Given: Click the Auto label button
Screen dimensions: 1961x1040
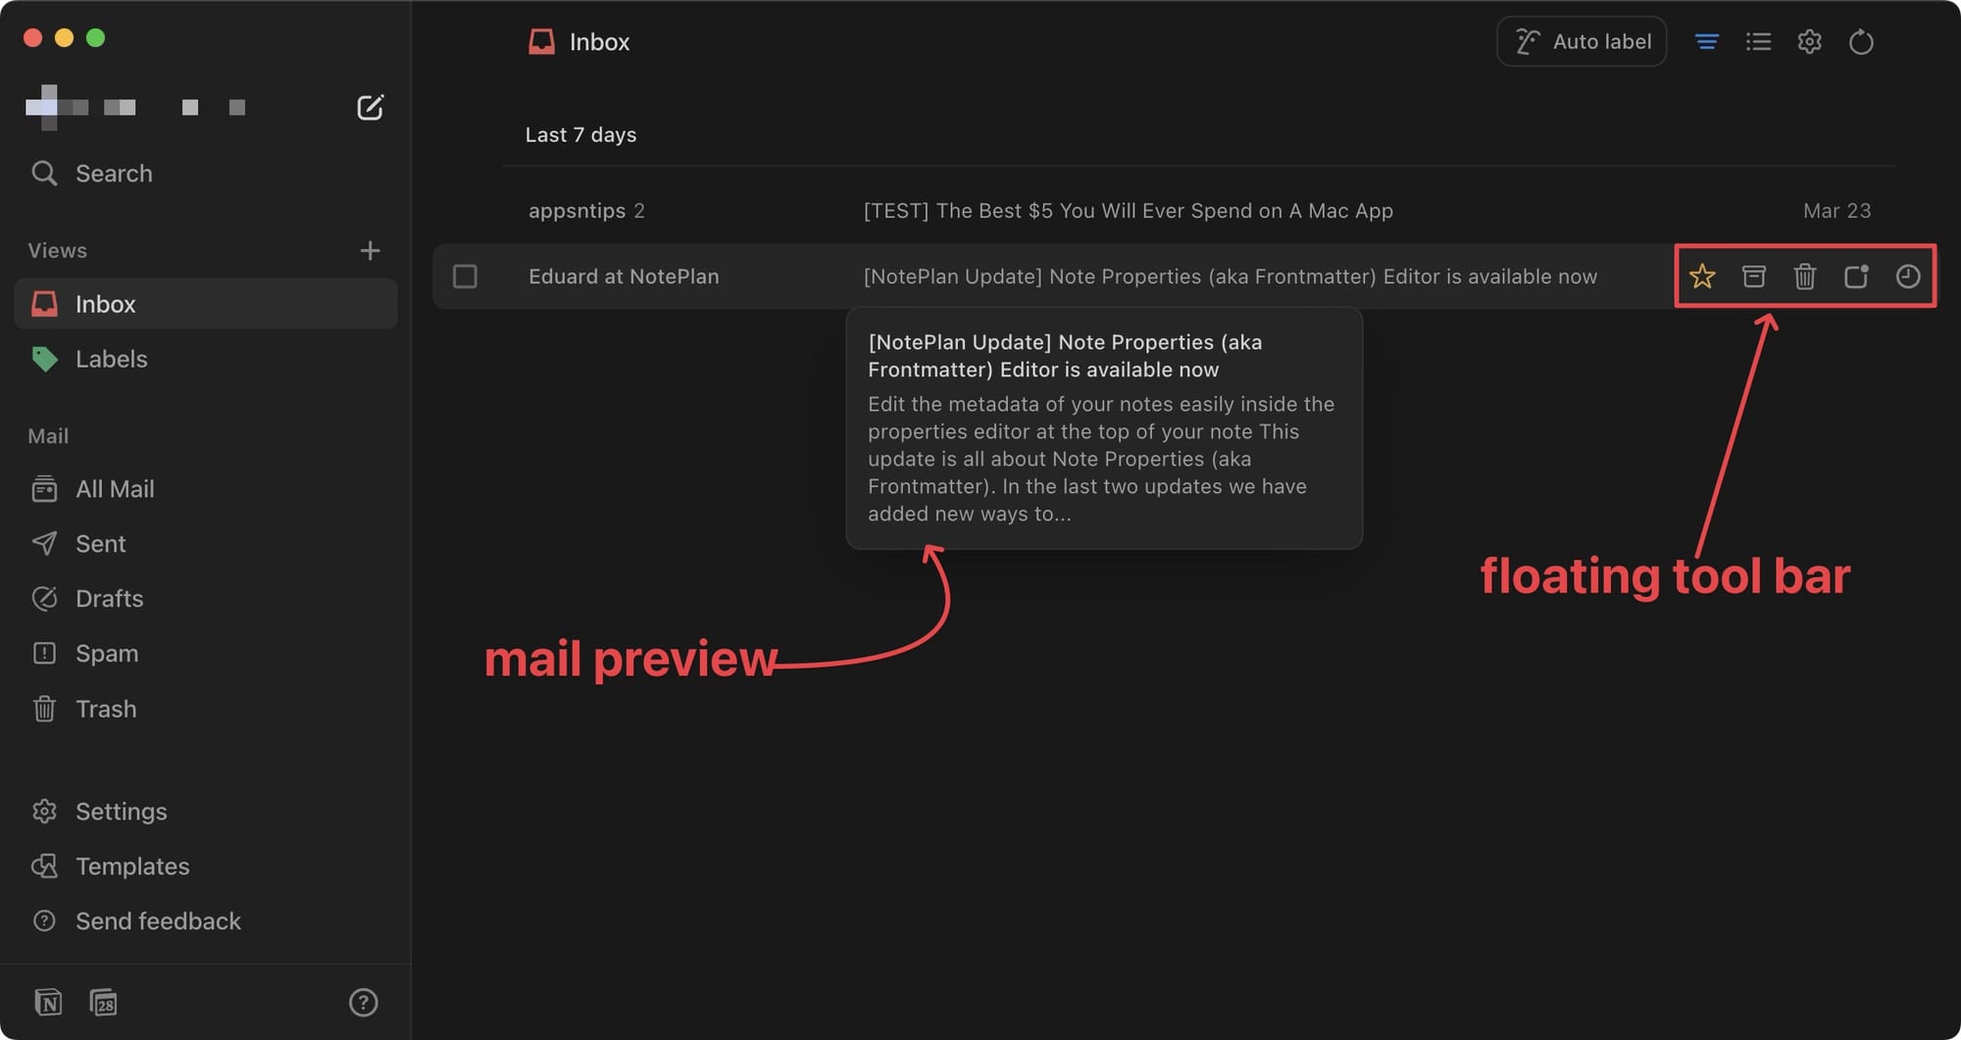Looking at the screenshot, I should pyautogui.click(x=1582, y=41).
